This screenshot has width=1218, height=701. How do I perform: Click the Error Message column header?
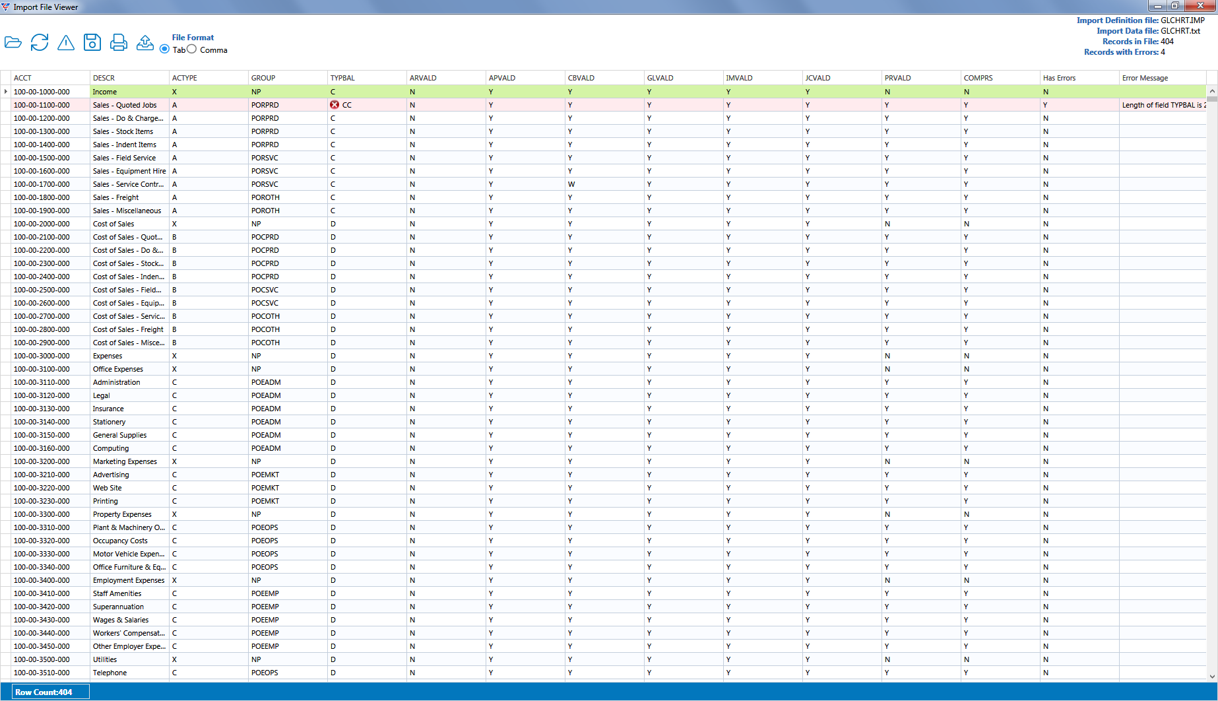click(1163, 78)
